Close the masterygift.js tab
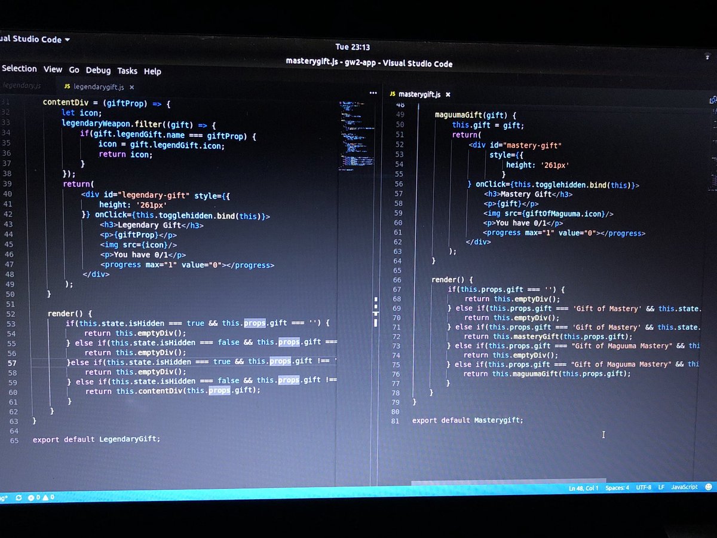717x538 pixels. pos(448,94)
